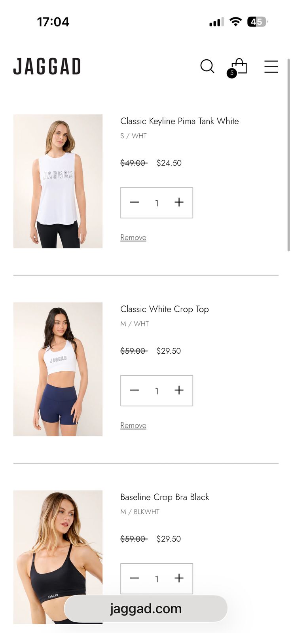View the black crop bra product photo
The height and width of the screenshot is (633, 292).
(x=58, y=557)
